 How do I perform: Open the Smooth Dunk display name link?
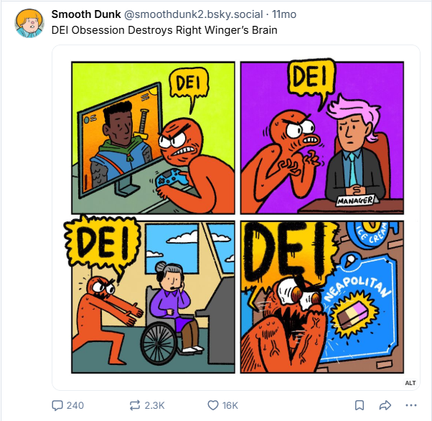85,14
